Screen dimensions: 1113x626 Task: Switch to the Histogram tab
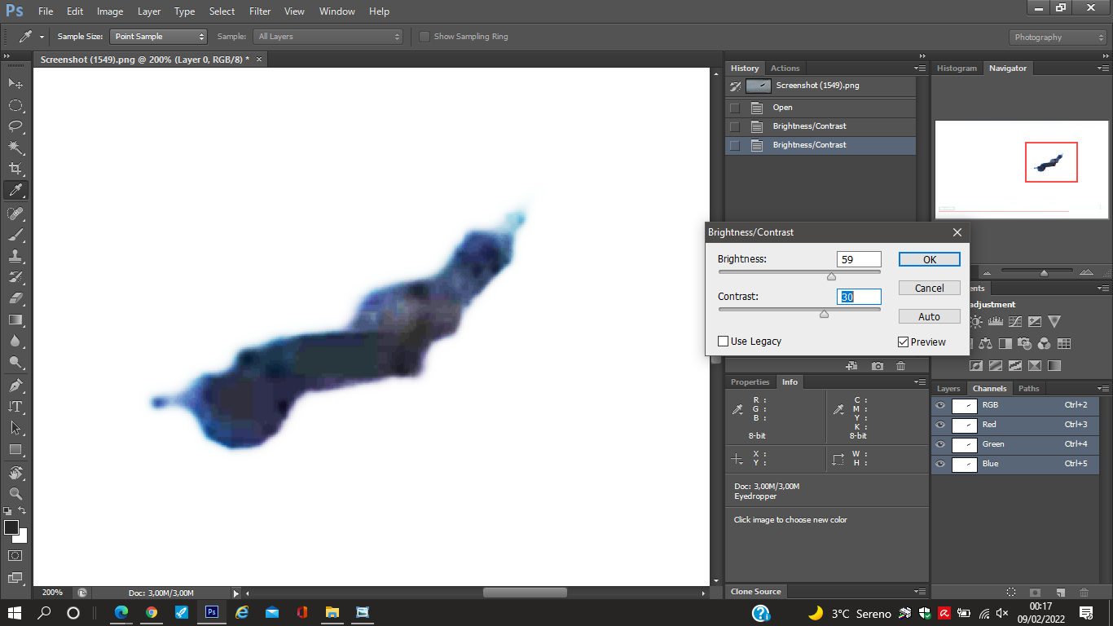point(957,68)
